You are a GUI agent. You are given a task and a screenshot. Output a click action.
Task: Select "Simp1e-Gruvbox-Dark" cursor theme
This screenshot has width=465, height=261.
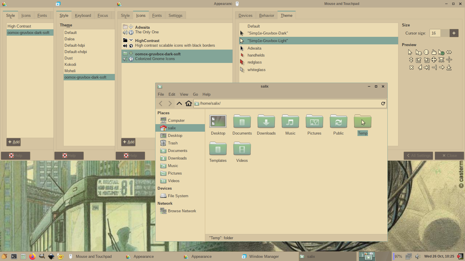319,33
